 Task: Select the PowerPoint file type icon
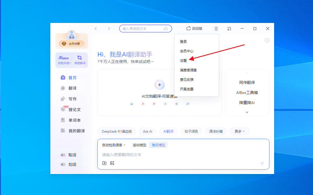pyautogui.click(x=154, y=104)
